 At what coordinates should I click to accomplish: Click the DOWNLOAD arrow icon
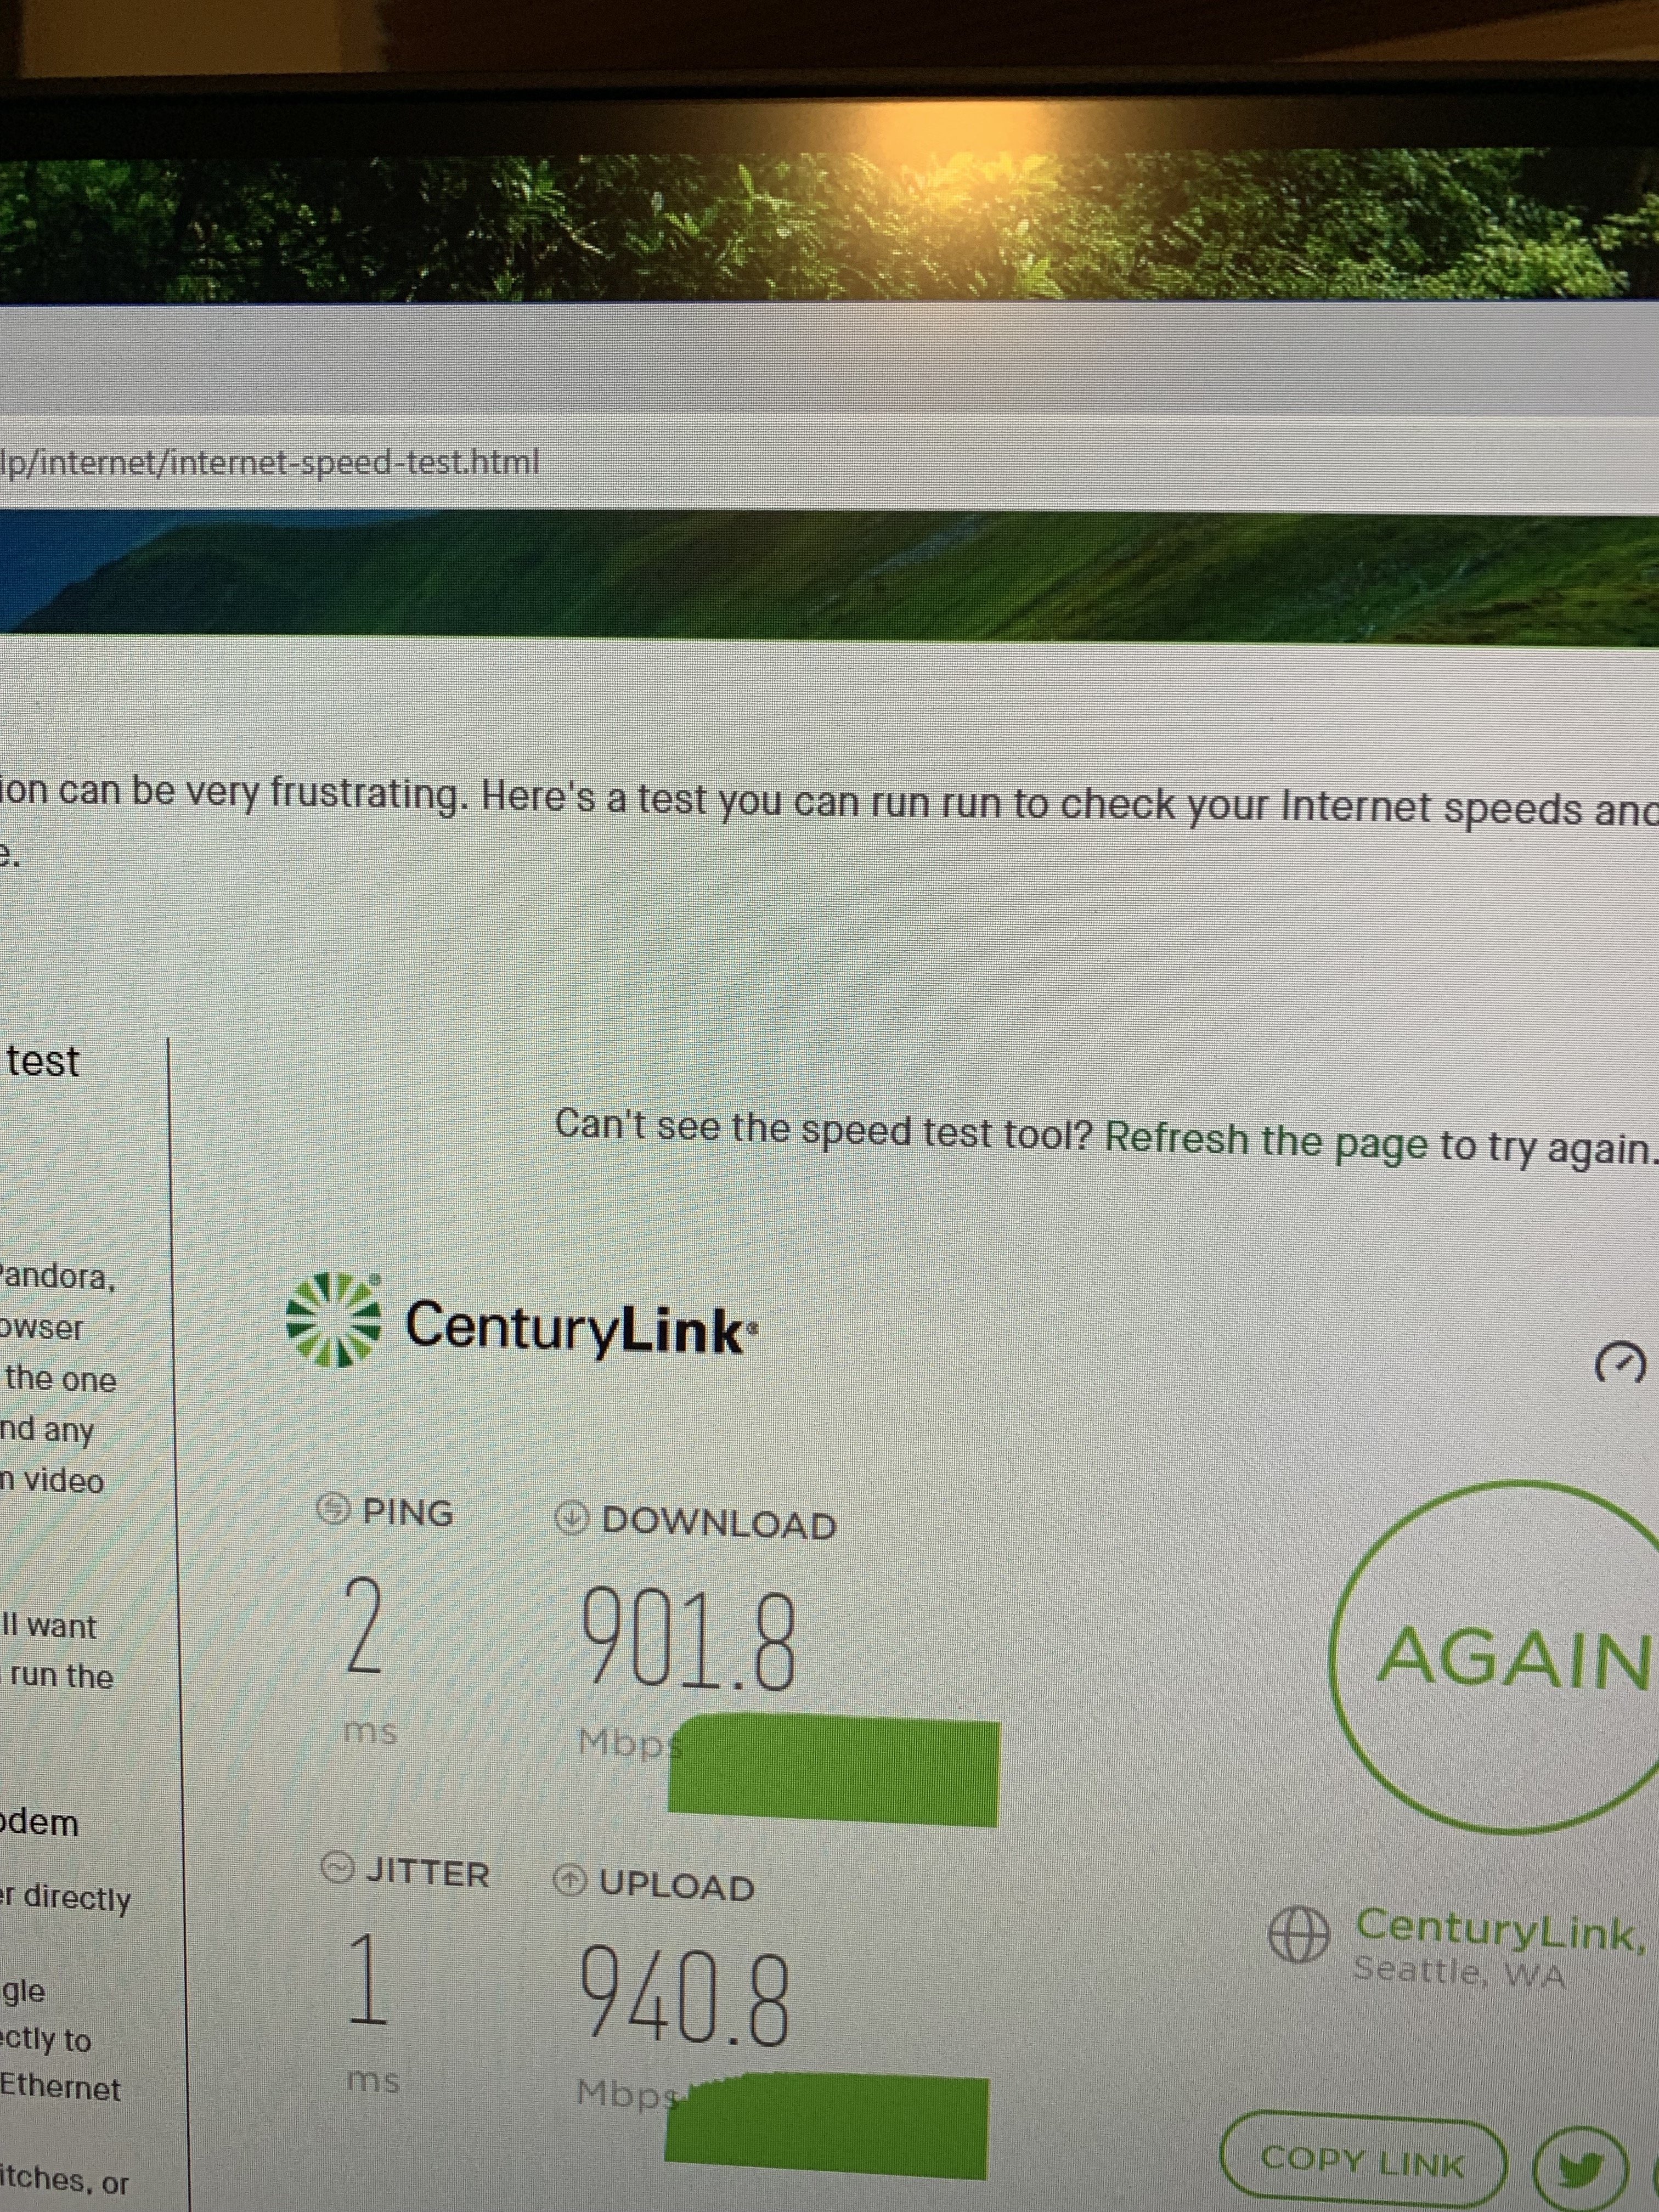click(570, 1519)
